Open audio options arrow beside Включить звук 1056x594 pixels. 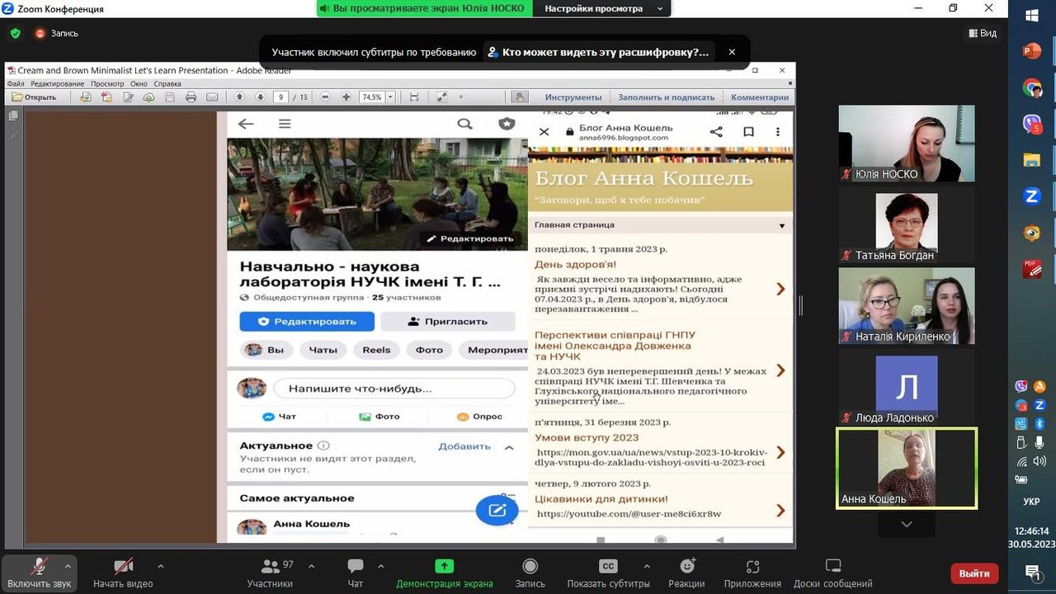69,567
